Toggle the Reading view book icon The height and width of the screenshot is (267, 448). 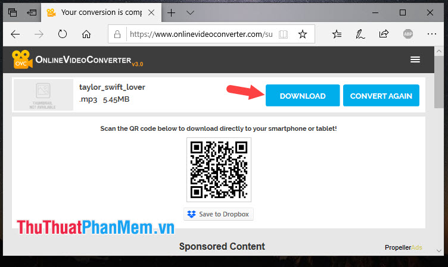pos(283,34)
